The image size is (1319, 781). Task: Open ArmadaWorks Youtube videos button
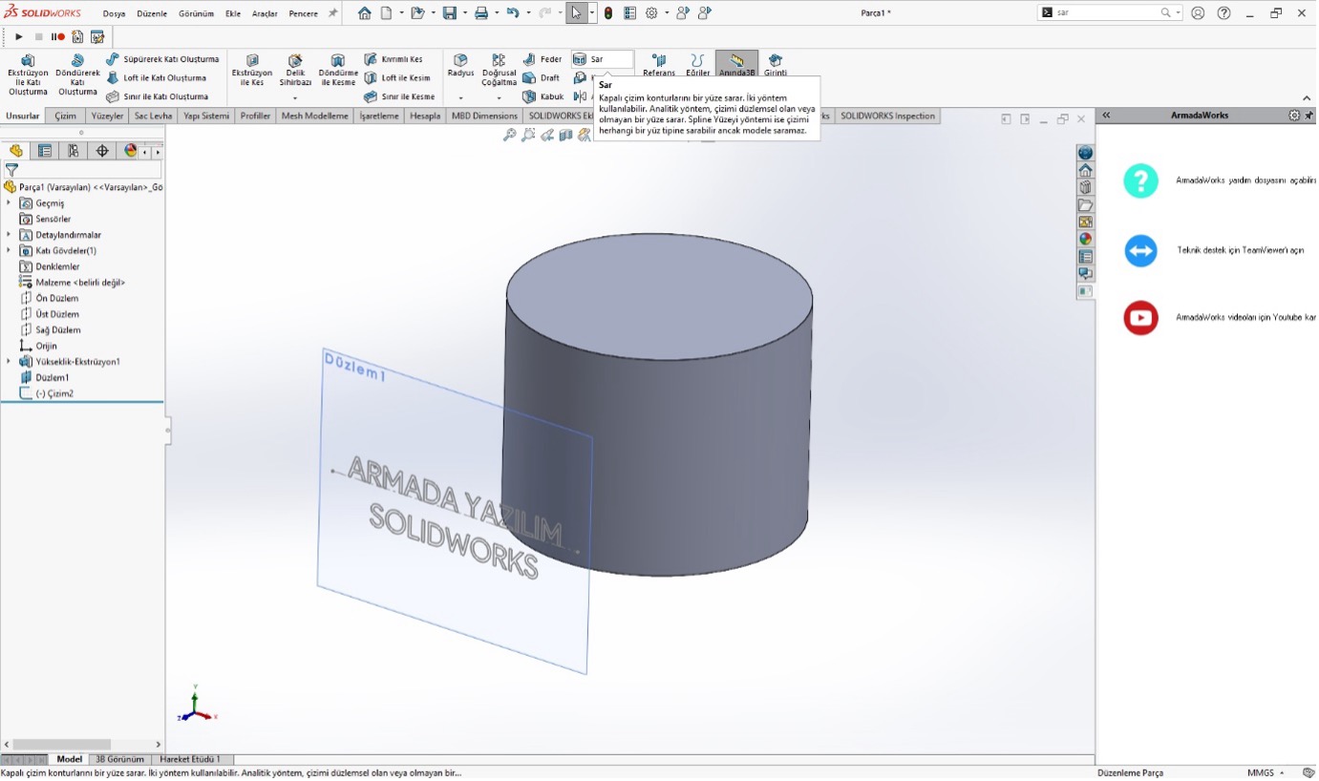(1140, 318)
